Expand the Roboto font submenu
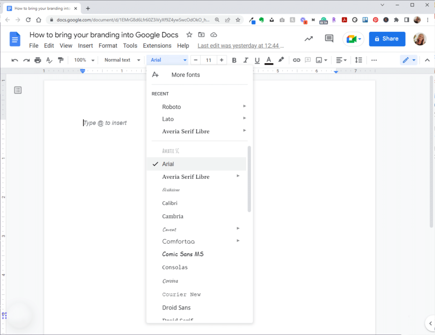The width and height of the screenshot is (435, 335). point(245,106)
